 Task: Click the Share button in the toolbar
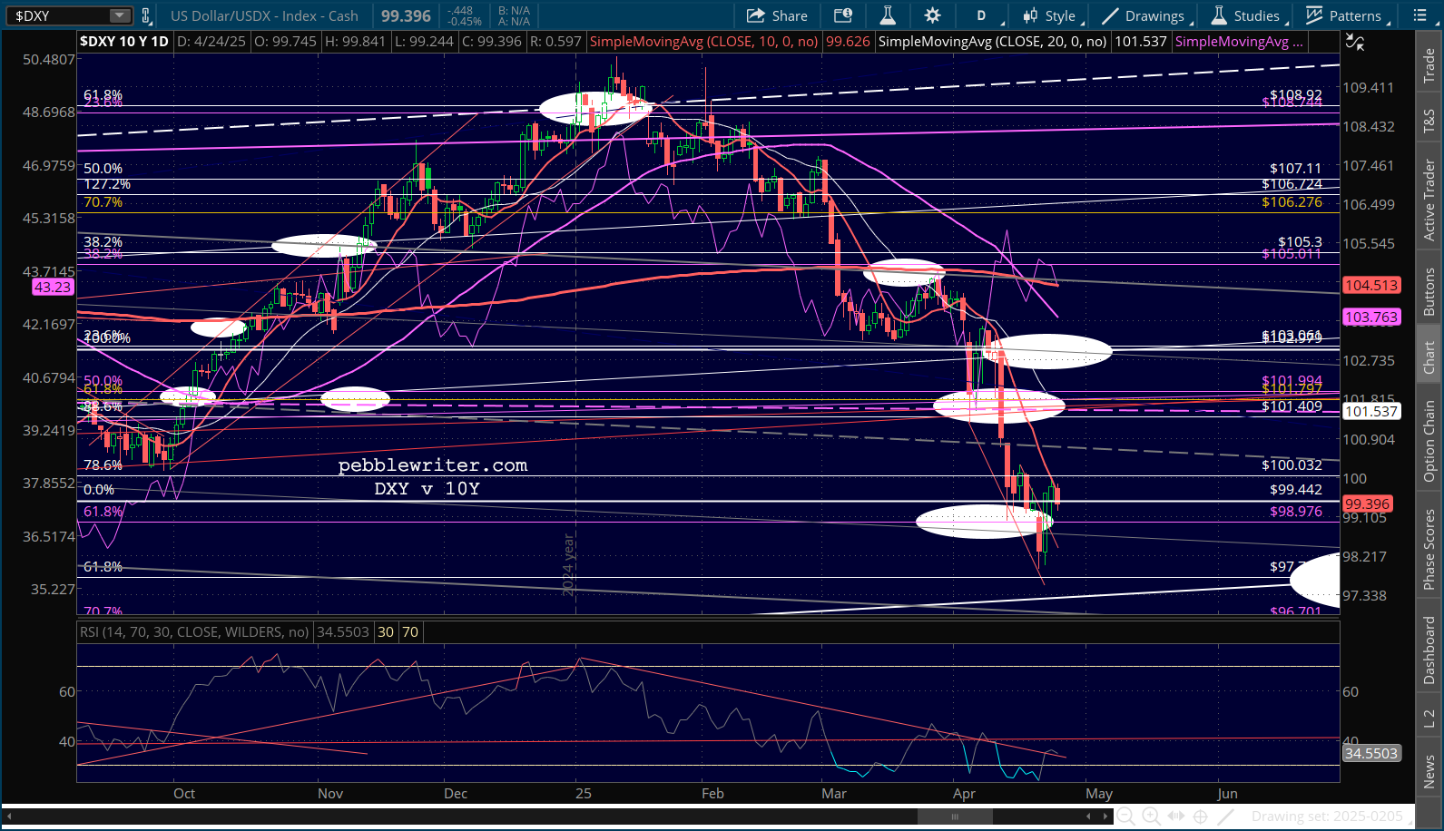click(777, 15)
